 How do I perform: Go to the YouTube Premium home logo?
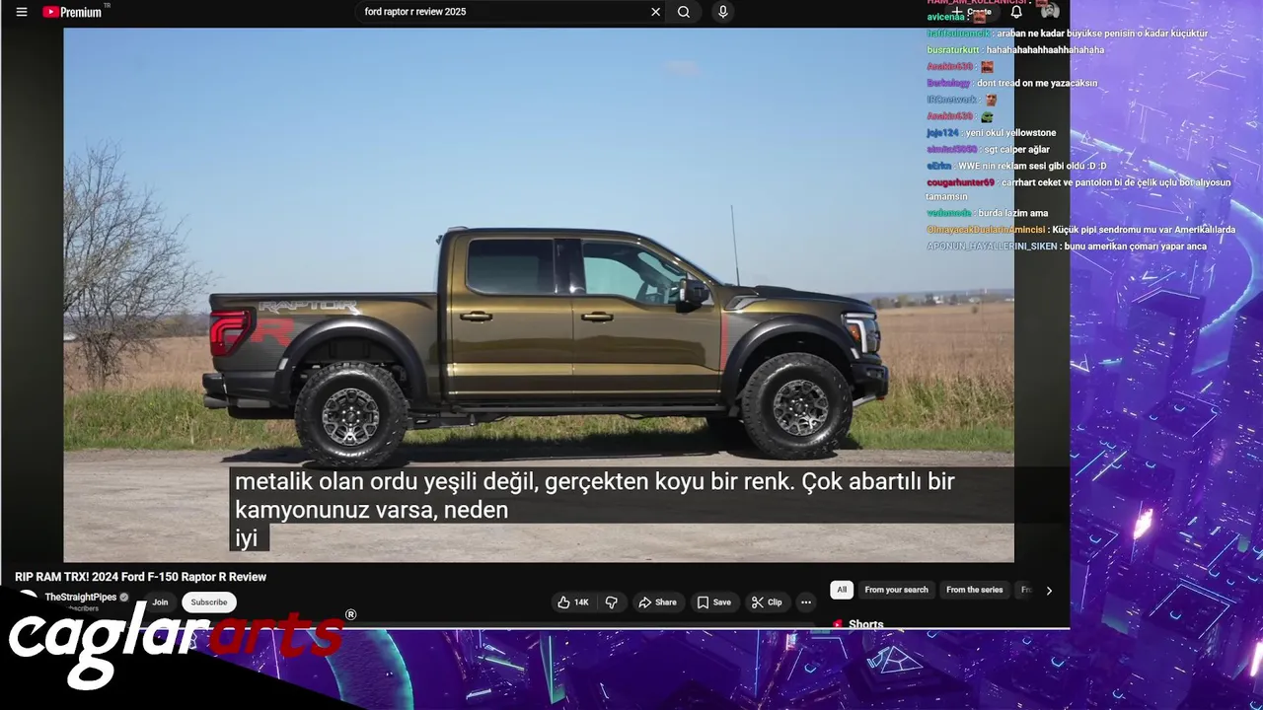[73, 12]
